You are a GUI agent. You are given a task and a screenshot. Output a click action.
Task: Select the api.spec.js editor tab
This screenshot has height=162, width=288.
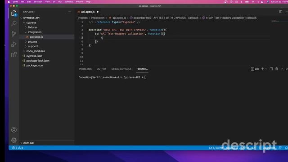[88, 12]
